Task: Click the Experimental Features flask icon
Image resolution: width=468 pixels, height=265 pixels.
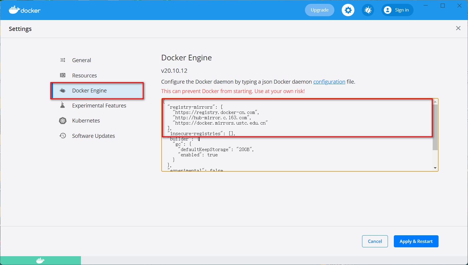Action: [x=62, y=105]
